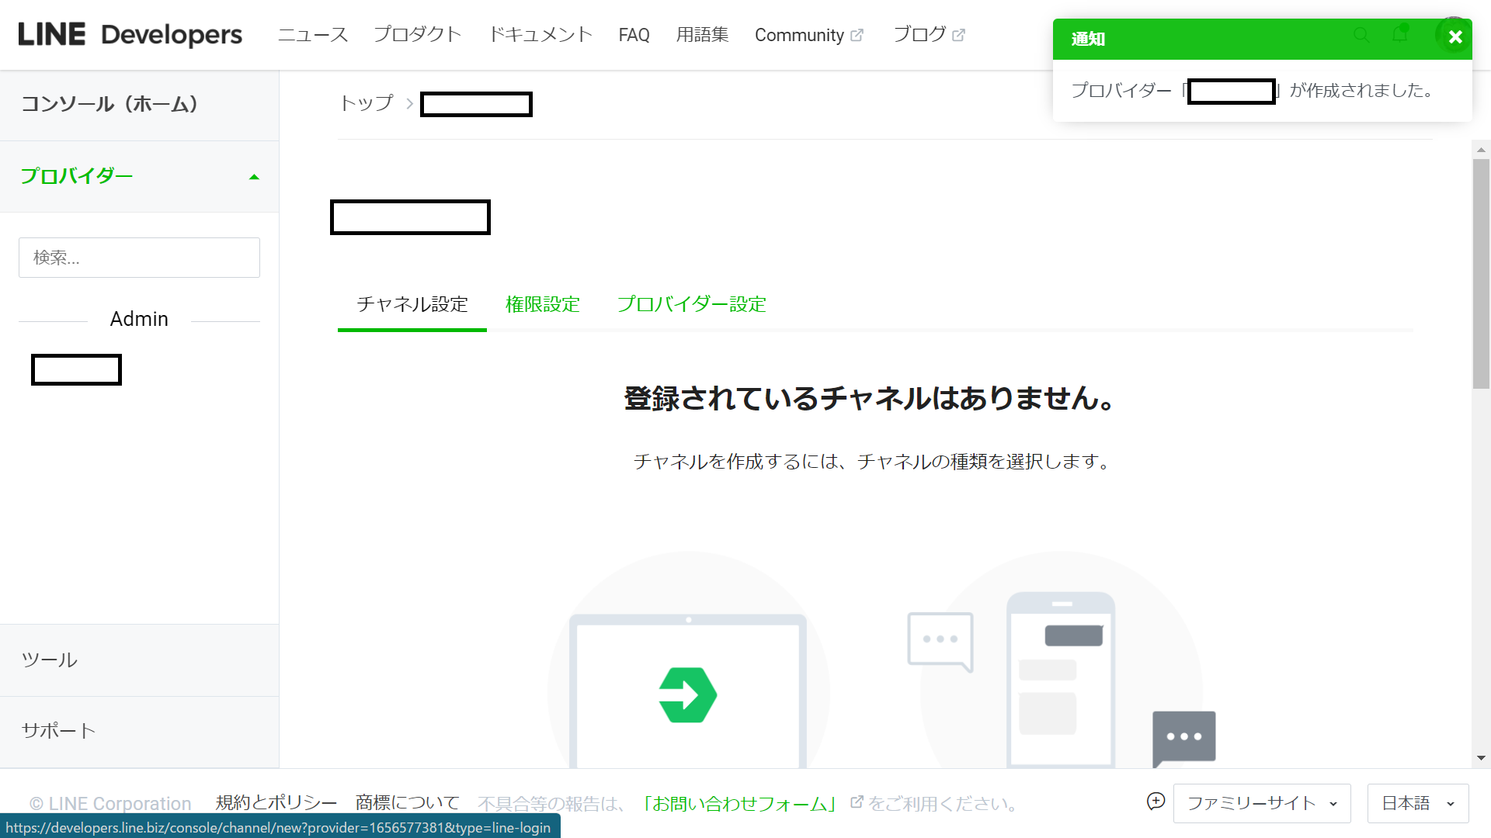
Task: Switch to the 権限設定 tab
Action: (x=543, y=304)
